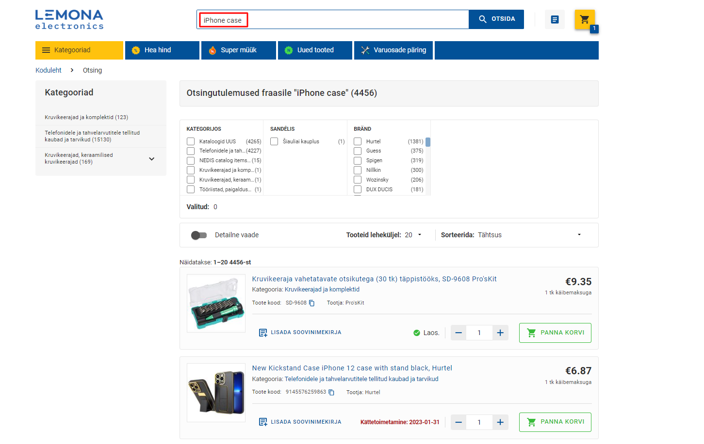Add Hurtel Kickstand Case to cart

[x=555, y=422]
